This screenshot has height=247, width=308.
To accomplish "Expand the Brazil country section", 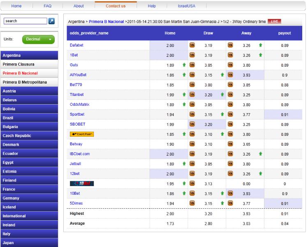I will pyautogui.click(x=29, y=118).
